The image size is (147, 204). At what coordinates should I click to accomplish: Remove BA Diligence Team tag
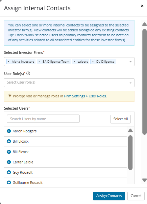pos(39,61)
